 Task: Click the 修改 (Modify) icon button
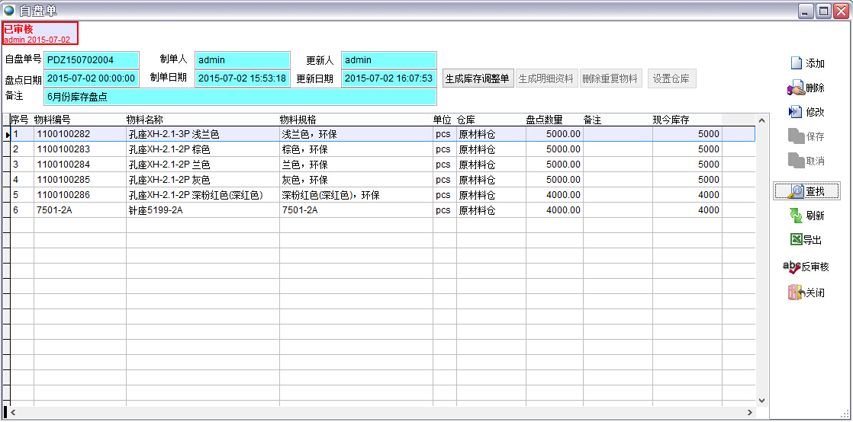(x=806, y=112)
